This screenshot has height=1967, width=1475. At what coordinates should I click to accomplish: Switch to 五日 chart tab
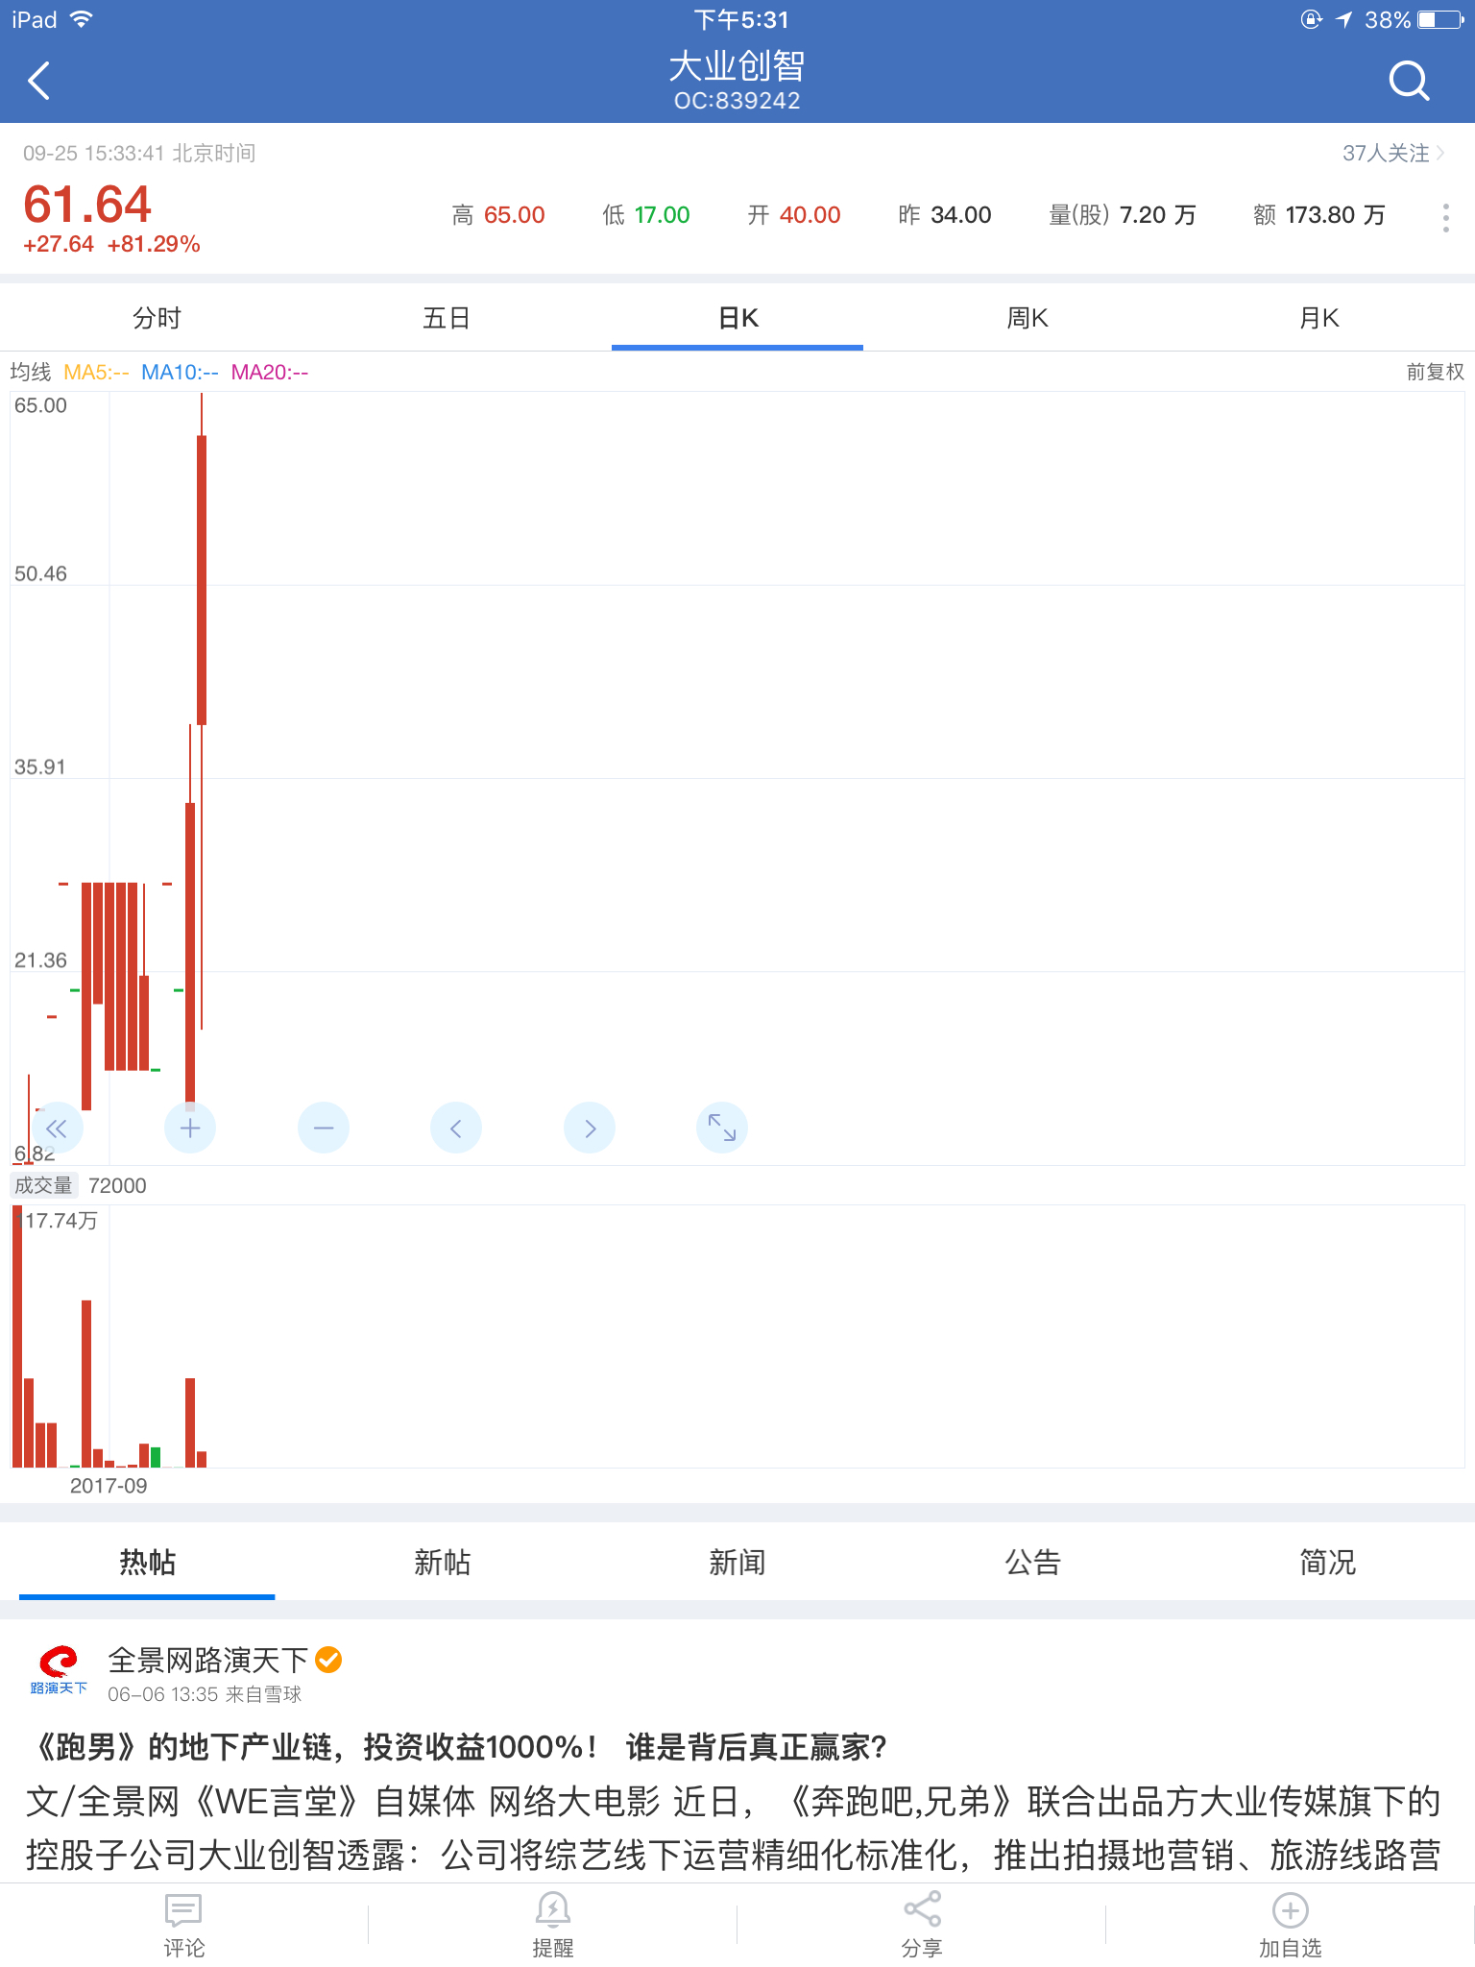(447, 318)
